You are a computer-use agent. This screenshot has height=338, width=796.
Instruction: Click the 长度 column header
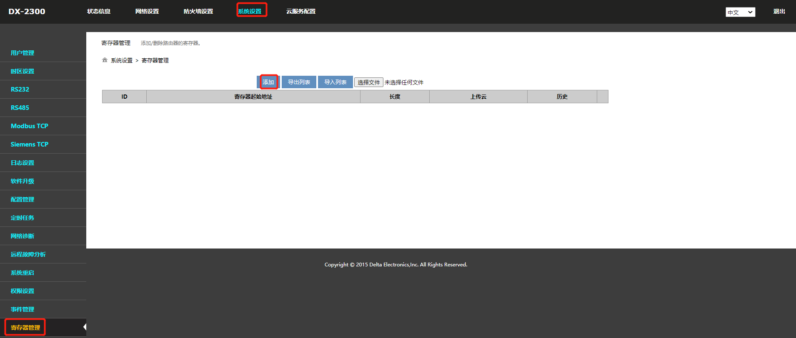tap(395, 97)
